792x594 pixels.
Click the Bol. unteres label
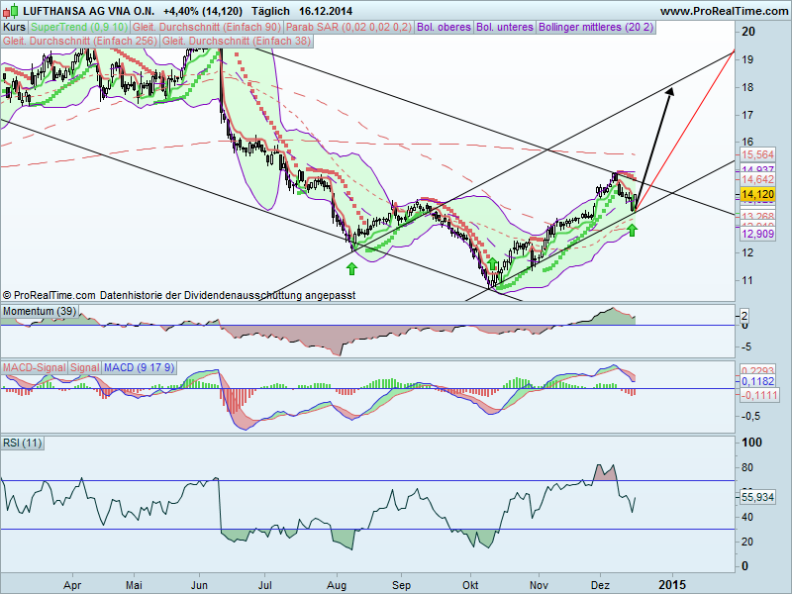[x=505, y=28]
